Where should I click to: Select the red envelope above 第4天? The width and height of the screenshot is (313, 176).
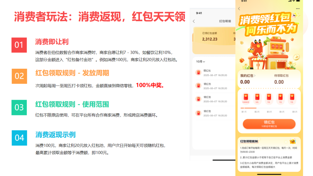point(281,98)
